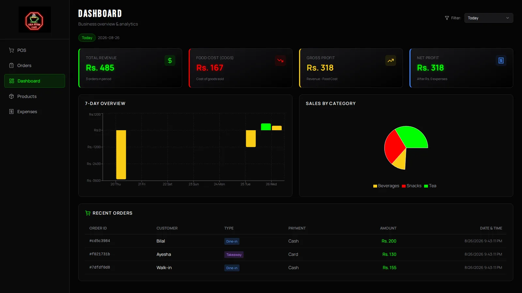Click the Takeaway tag for Ayesha's order
This screenshot has width=522, height=293.
(234, 255)
